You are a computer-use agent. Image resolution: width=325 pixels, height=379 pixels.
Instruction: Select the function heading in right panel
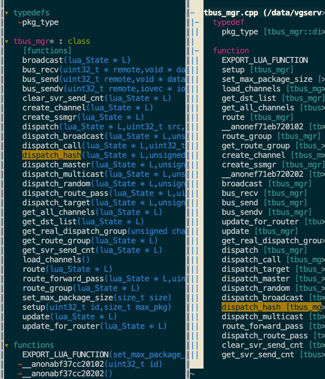coord(231,51)
